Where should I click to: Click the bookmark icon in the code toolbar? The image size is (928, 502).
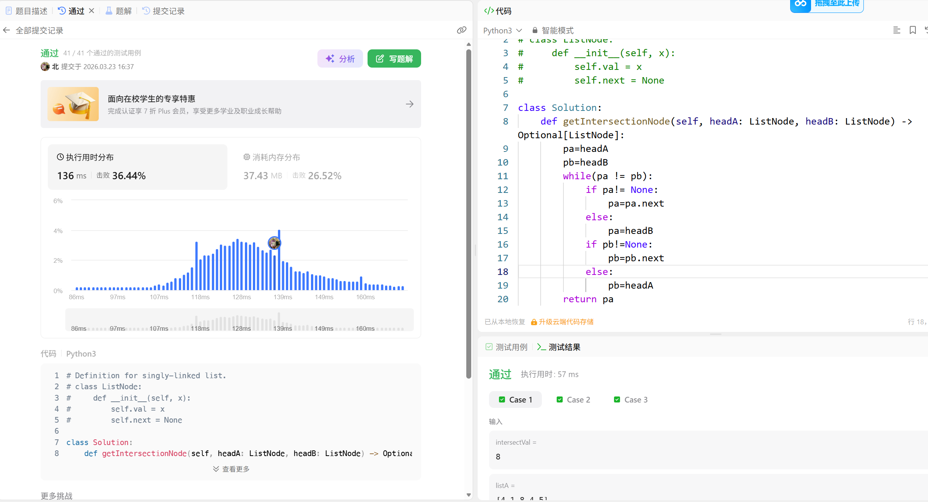pyautogui.click(x=913, y=30)
